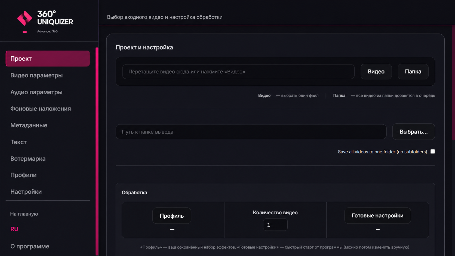The height and width of the screenshot is (256, 455).
Task: Click the video drag-and-drop path field
Action: (x=238, y=72)
